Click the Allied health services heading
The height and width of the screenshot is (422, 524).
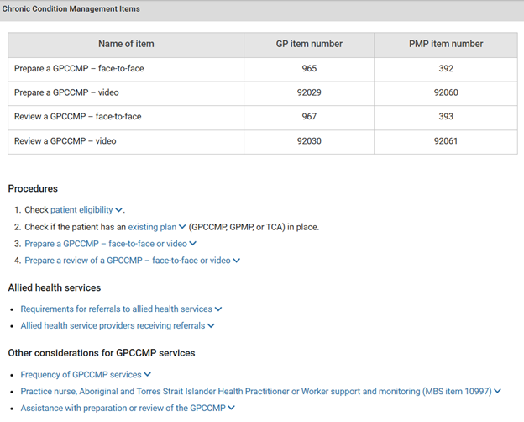[x=55, y=288]
